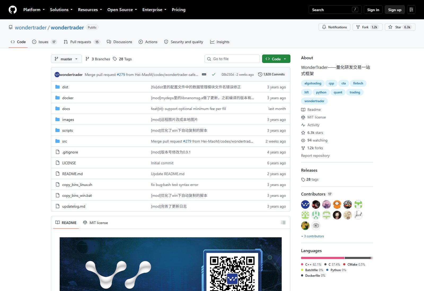
Task: Open the Jack signature contributor avatar
Action: 358,215
